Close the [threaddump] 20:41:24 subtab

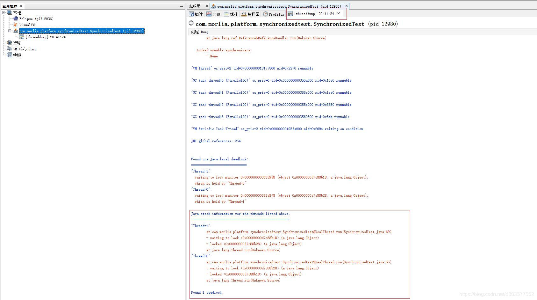[x=339, y=13]
